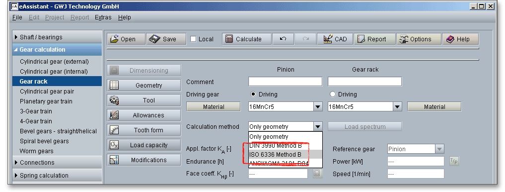The image size is (505, 192).
Task: Open the CAD export button
Action: tap(335, 39)
